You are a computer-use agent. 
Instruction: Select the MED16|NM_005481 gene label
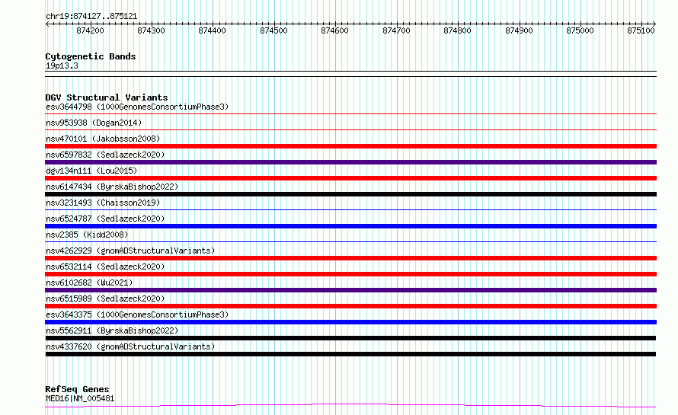pyautogui.click(x=80, y=398)
